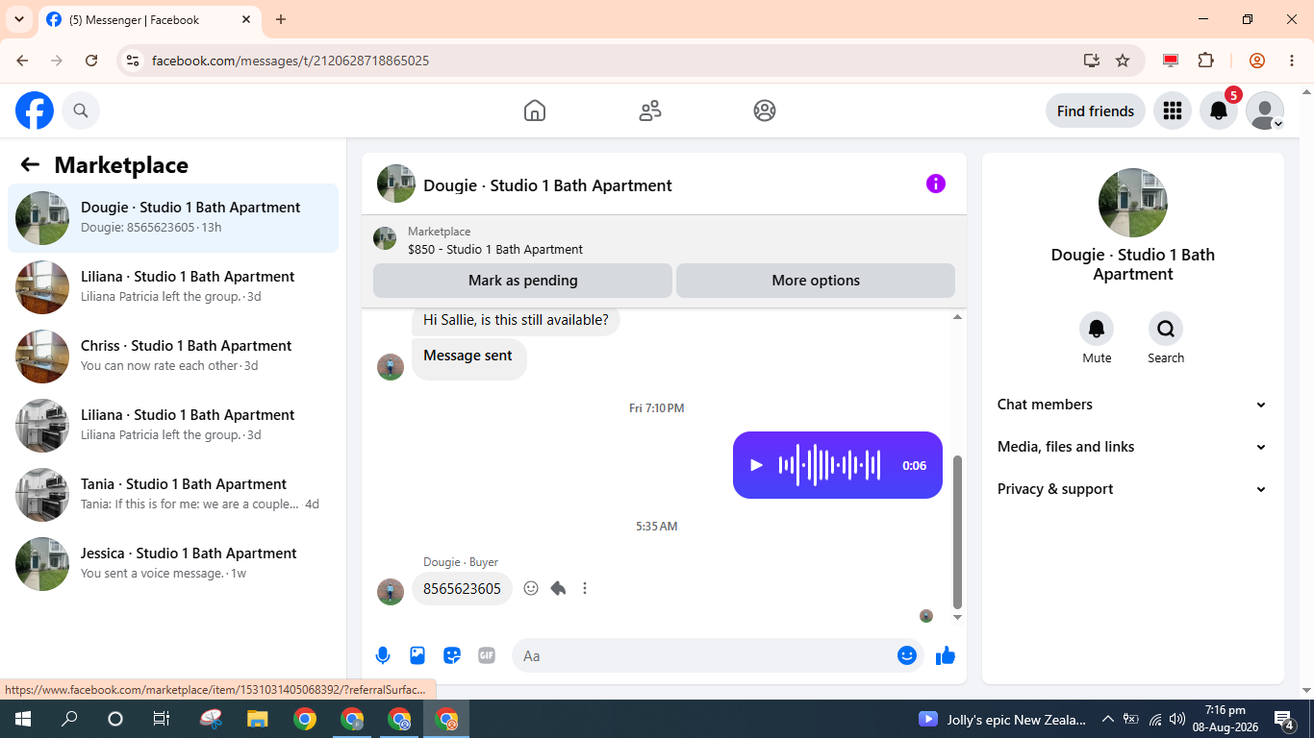Choose a sticker from the sticker icon
The width and height of the screenshot is (1314, 738).
coord(452,655)
